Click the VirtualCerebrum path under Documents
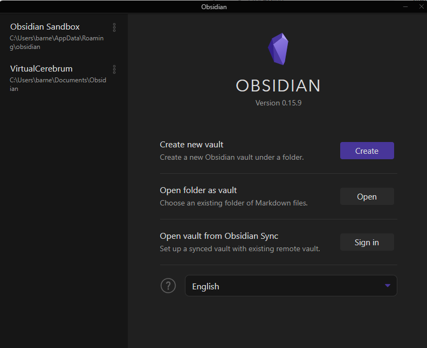Image resolution: width=427 pixels, height=348 pixels. pos(58,84)
